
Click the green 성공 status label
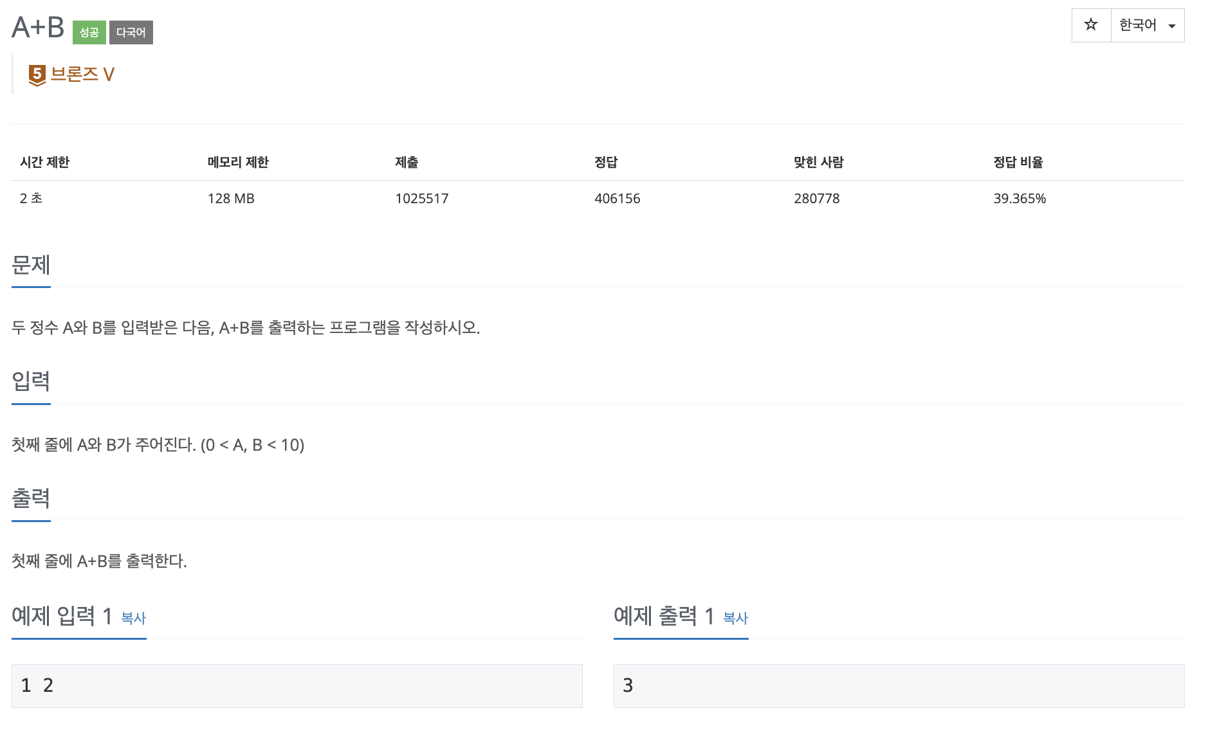89,32
